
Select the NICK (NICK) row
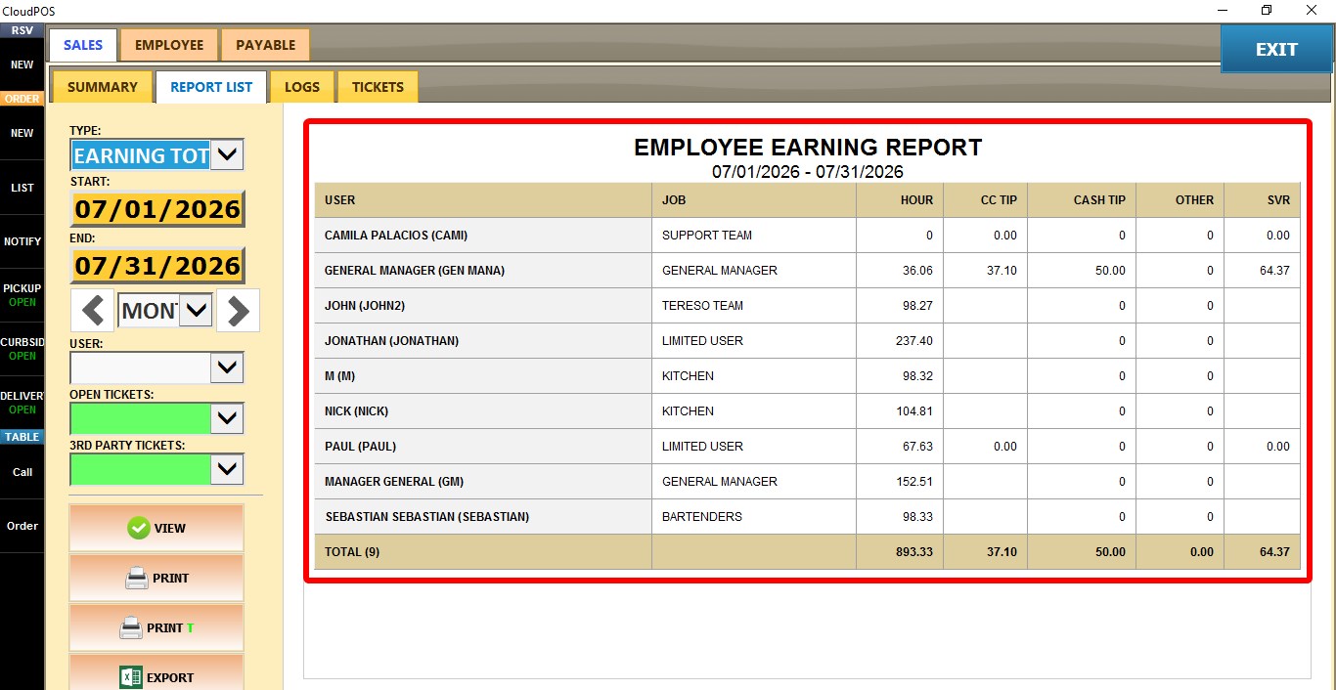[807, 411]
